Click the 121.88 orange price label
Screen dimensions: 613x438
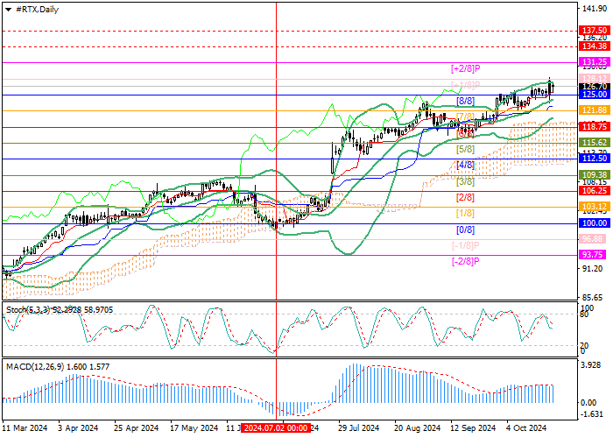pyautogui.click(x=594, y=110)
